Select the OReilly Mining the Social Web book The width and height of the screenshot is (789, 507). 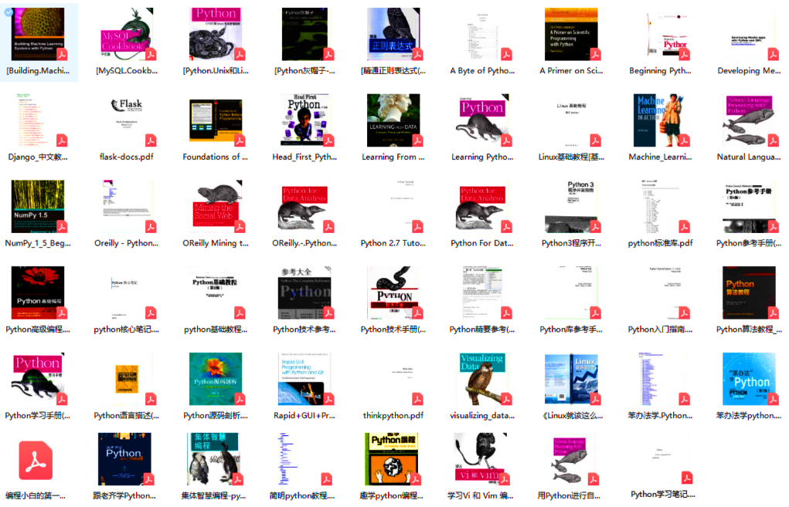point(216,207)
